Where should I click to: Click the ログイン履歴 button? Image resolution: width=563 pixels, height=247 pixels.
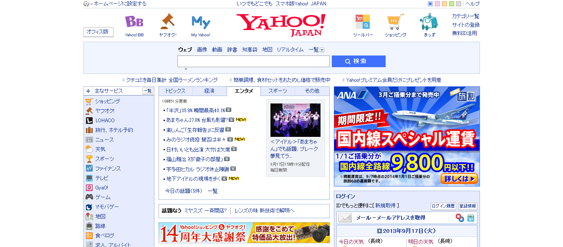[x=443, y=206]
